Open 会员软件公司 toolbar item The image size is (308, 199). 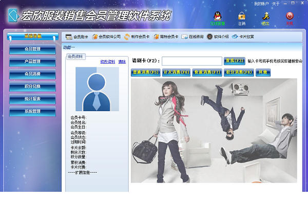106,37
